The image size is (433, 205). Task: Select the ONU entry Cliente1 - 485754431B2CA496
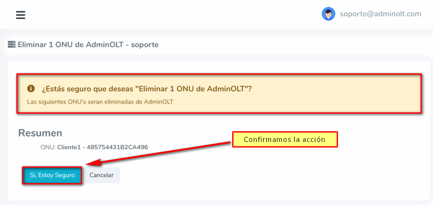(x=102, y=147)
